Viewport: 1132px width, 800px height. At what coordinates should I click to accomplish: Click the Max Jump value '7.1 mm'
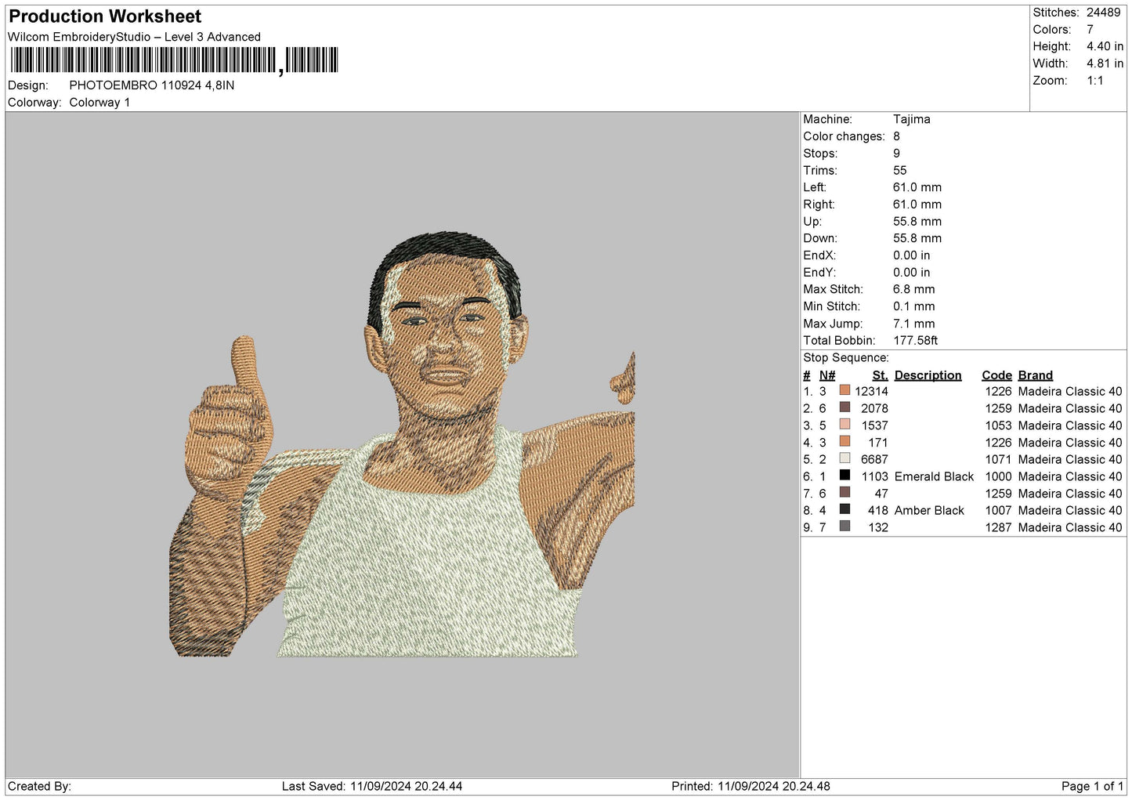coord(914,324)
